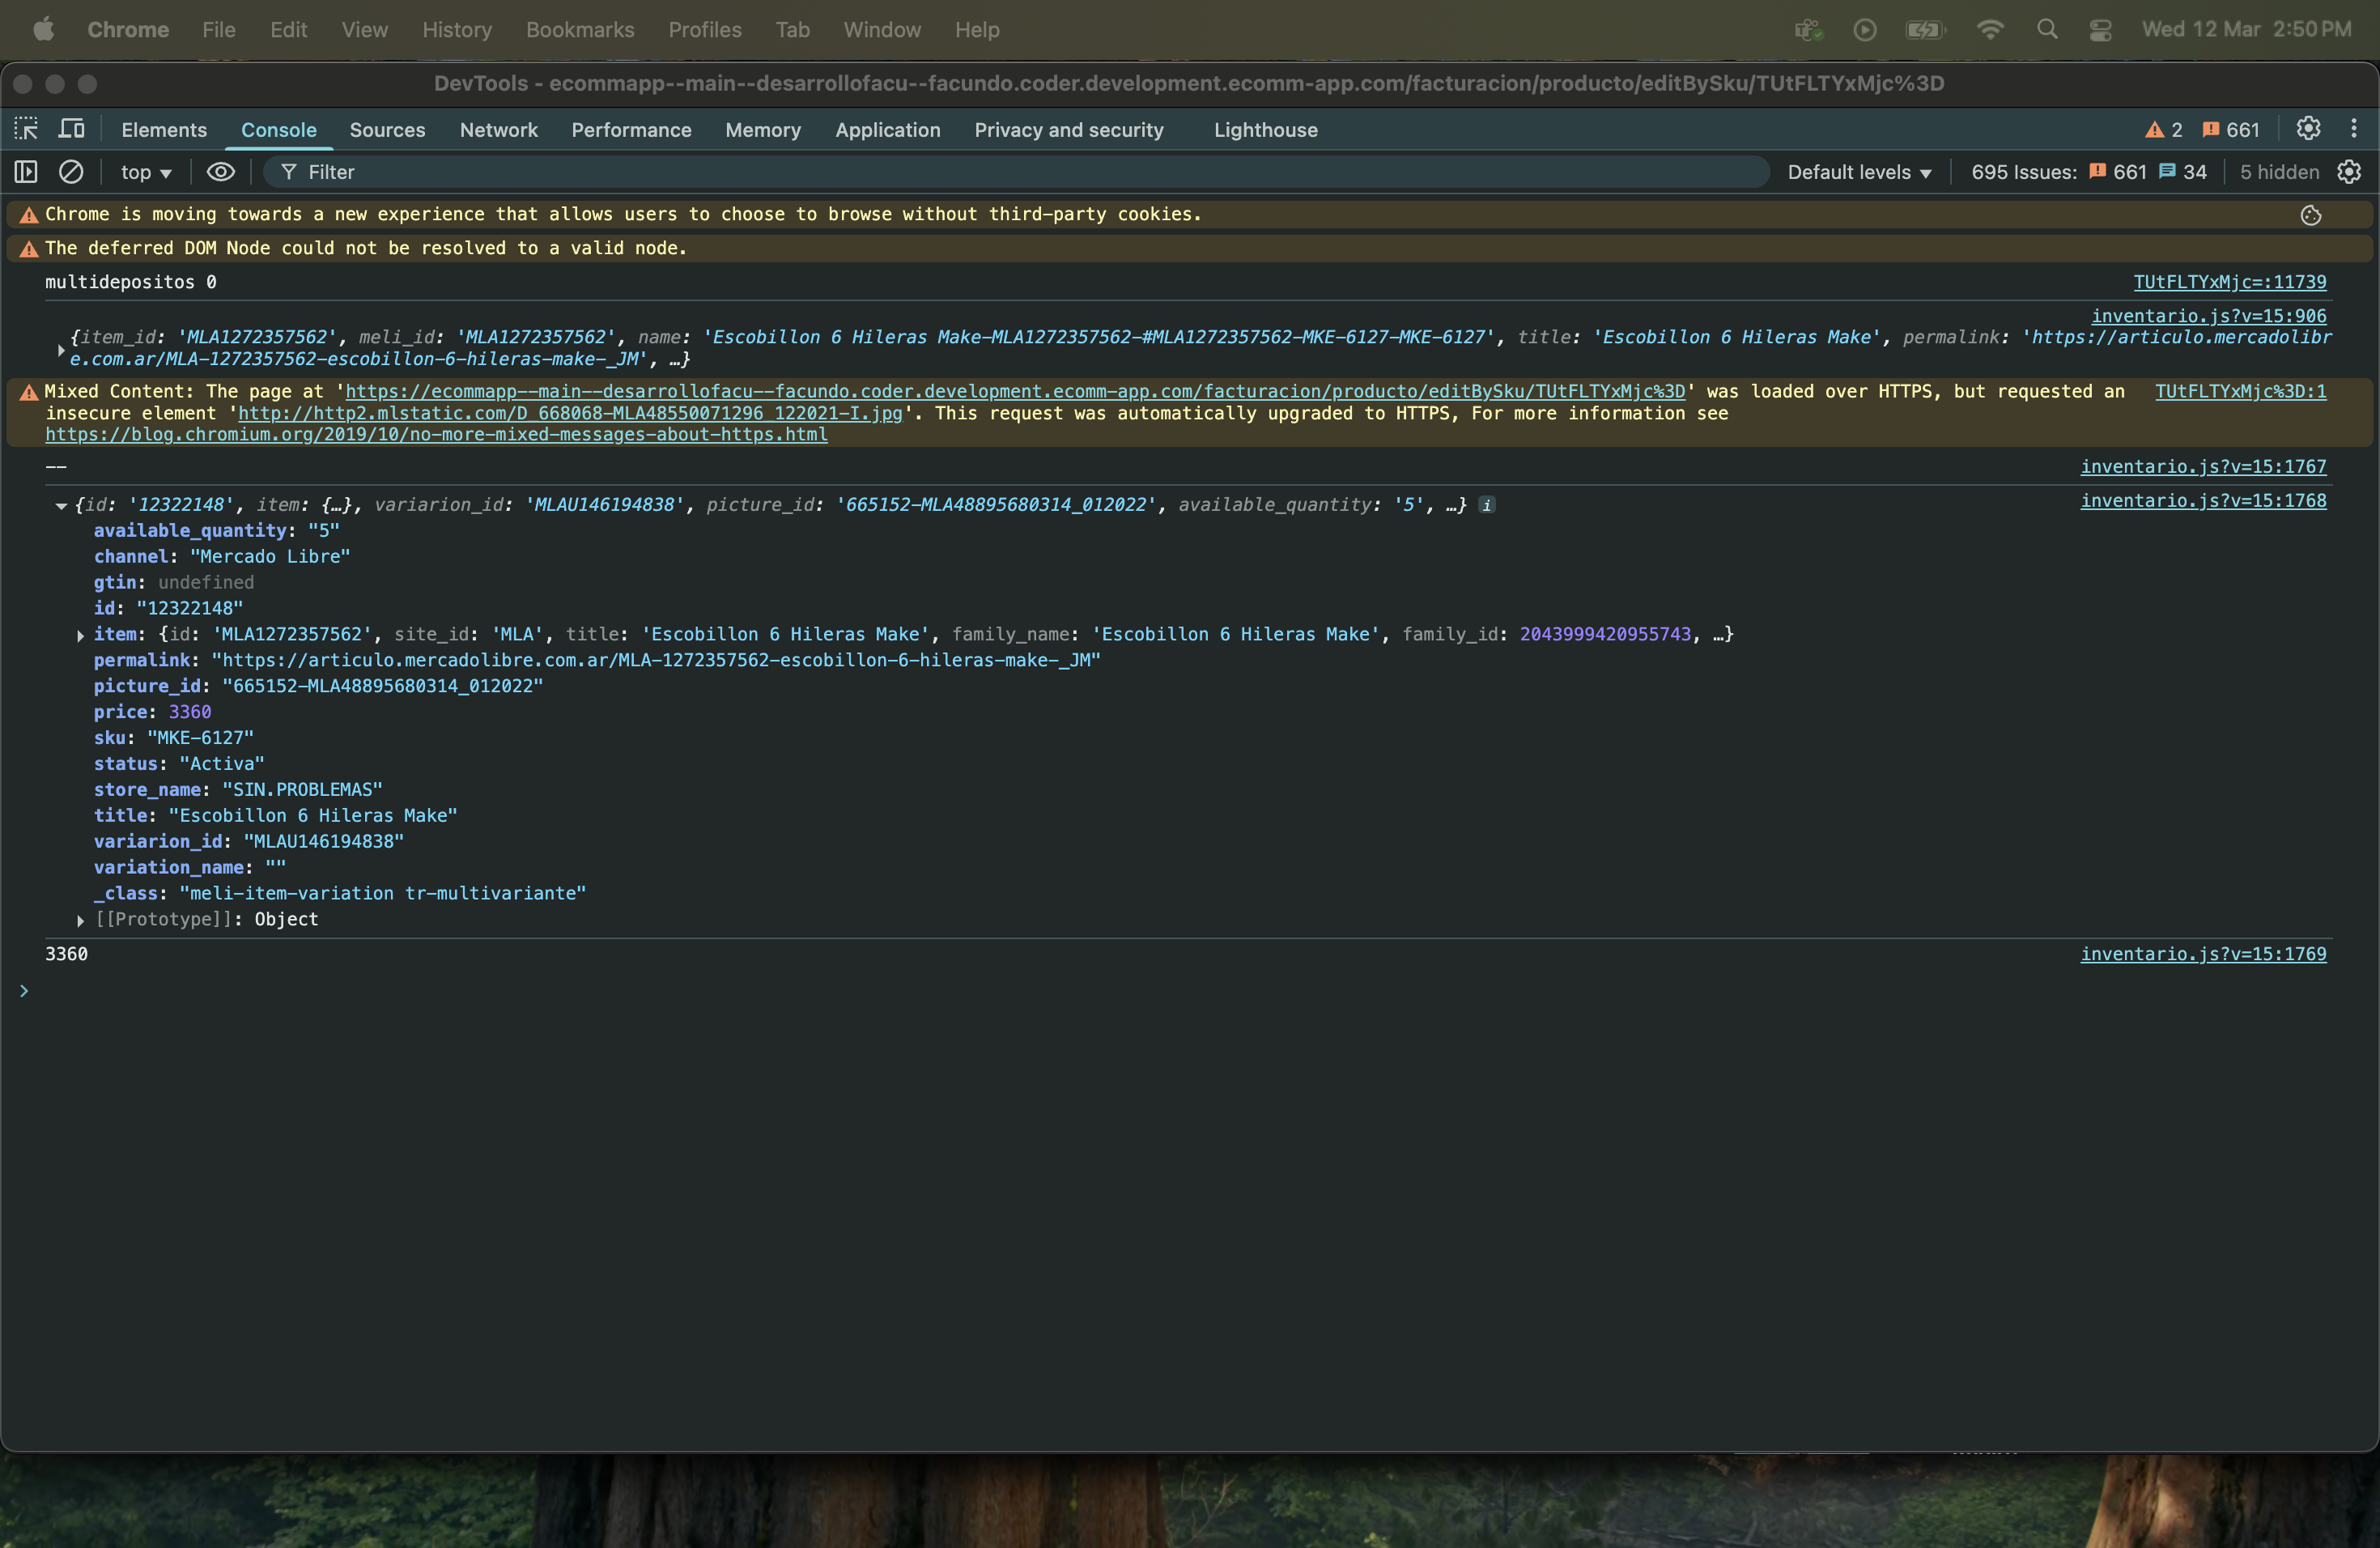Click the info icon beside the expanded object
Viewport: 2380px width, 1548px height.
tap(1487, 505)
